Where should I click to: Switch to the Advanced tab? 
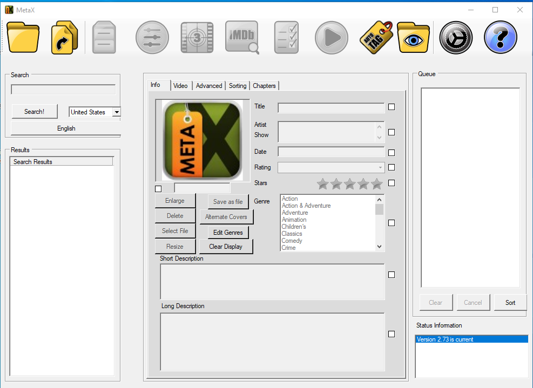[209, 86]
